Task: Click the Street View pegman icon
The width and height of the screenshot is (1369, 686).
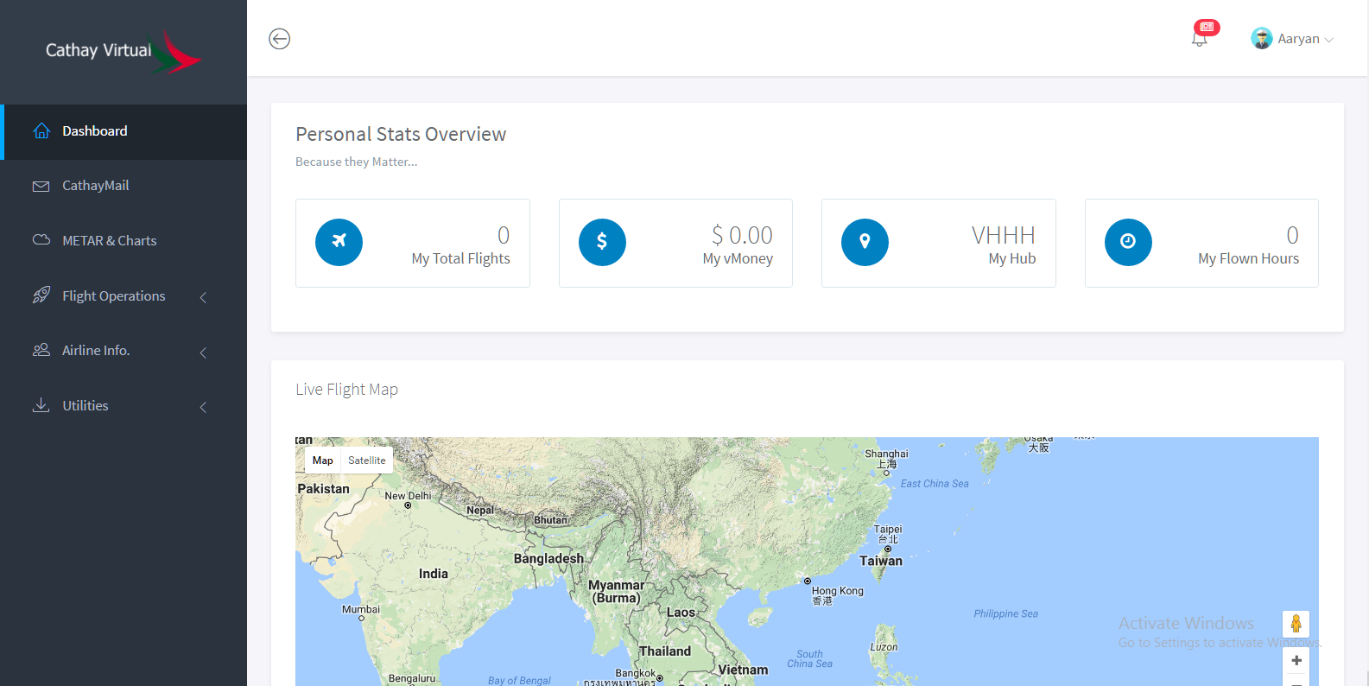Action: click(1296, 624)
